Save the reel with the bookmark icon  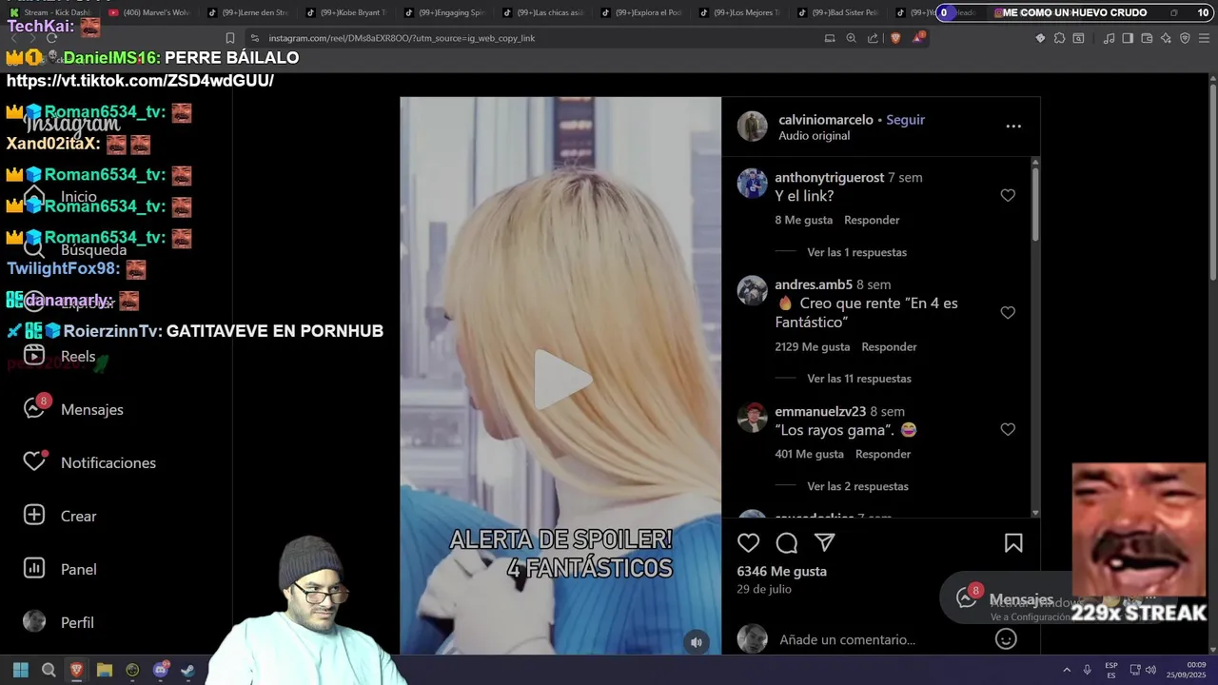click(x=1013, y=543)
